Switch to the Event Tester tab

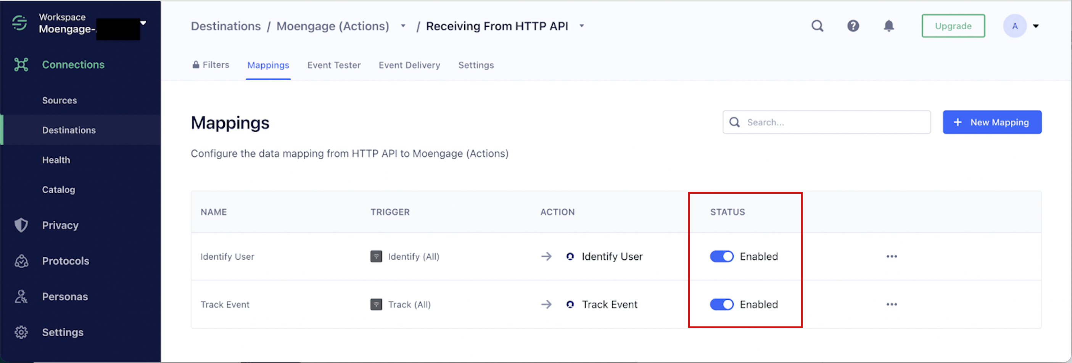tap(334, 65)
